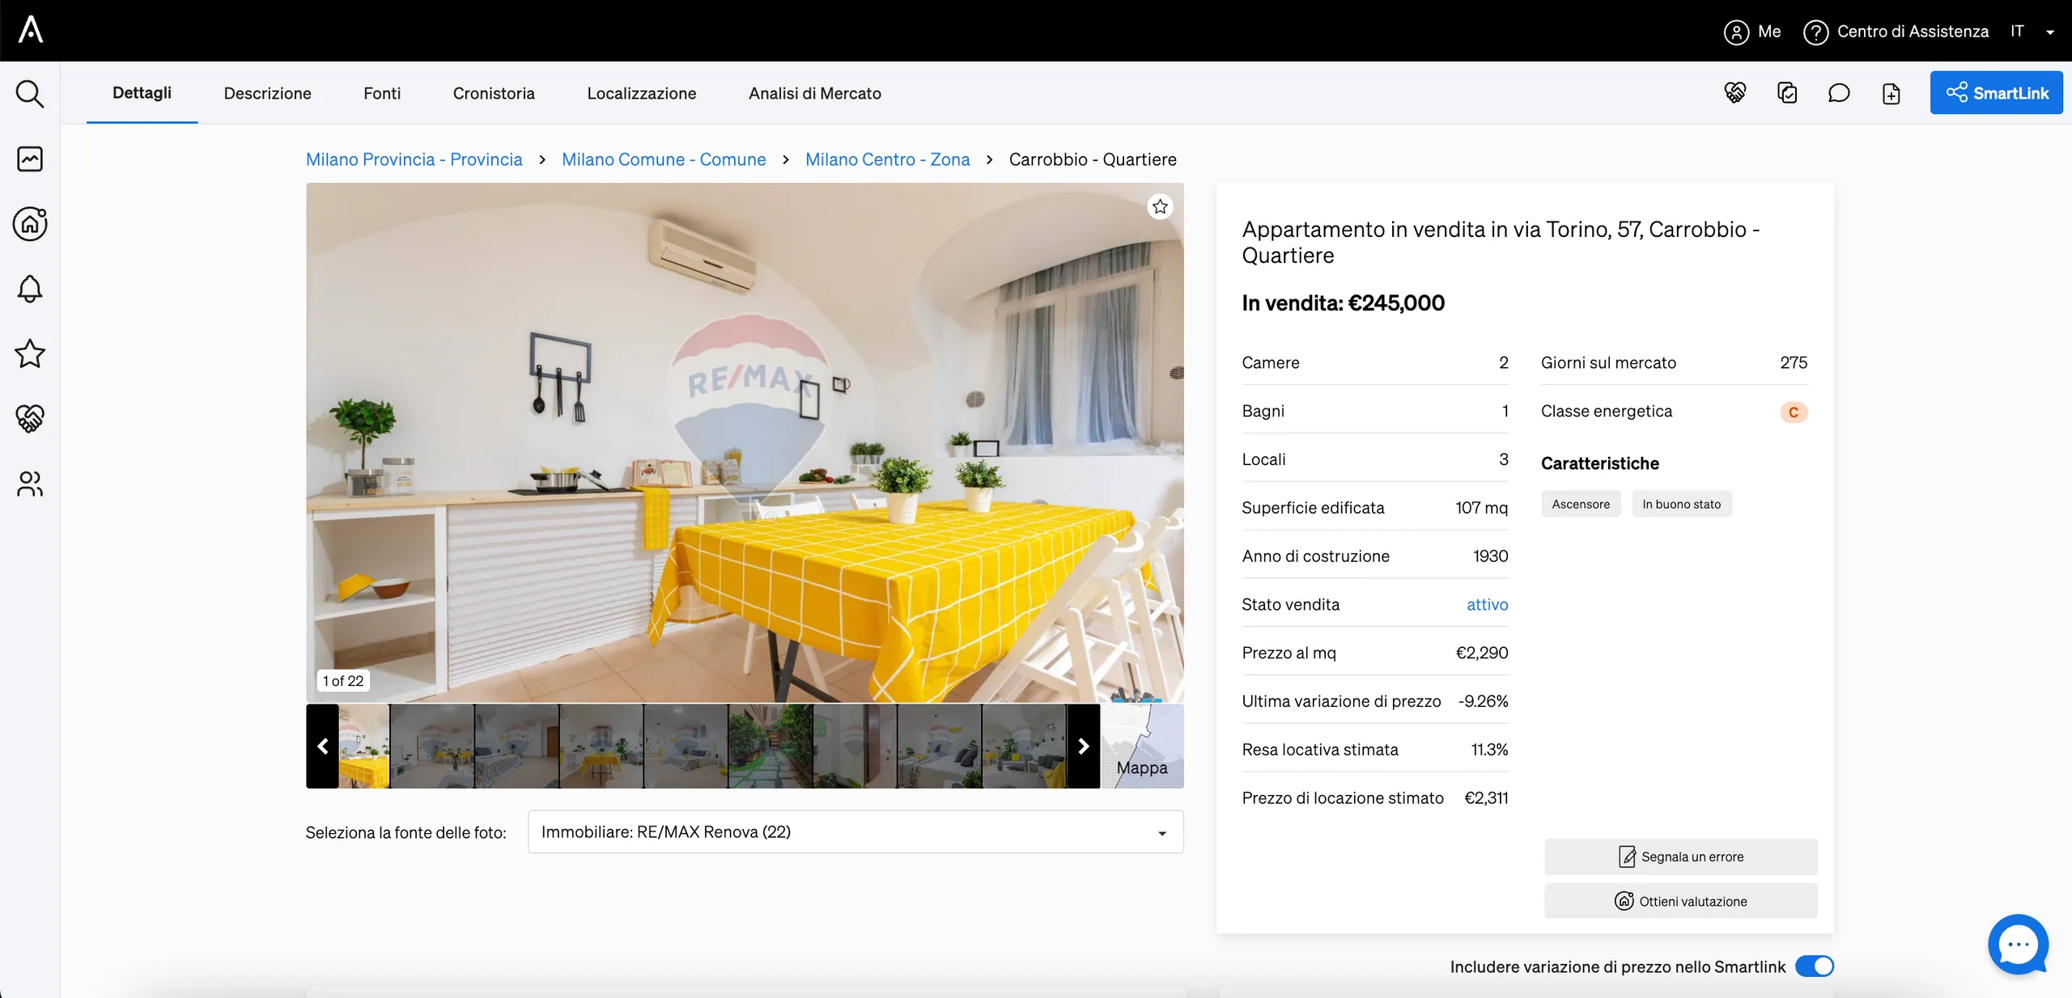Switch to the Localizzazione tab
2072x998 pixels.
click(x=642, y=93)
